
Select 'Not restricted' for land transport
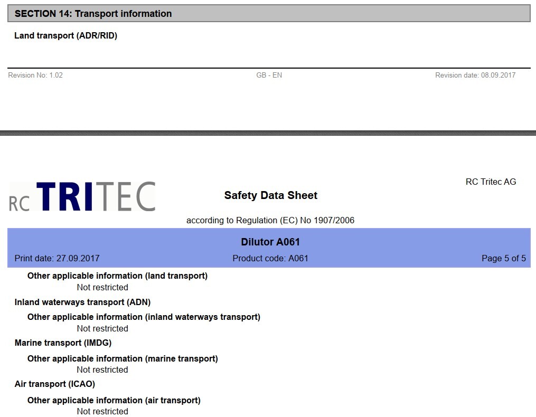[x=102, y=288]
